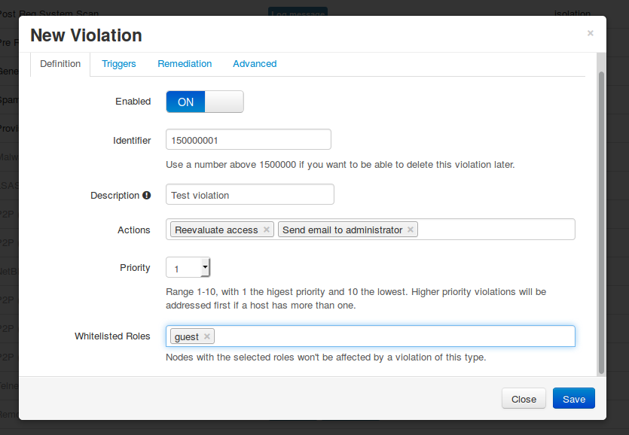Image resolution: width=629 pixels, height=435 pixels.
Task: Click empty area of Actions field
Action: tap(496, 230)
